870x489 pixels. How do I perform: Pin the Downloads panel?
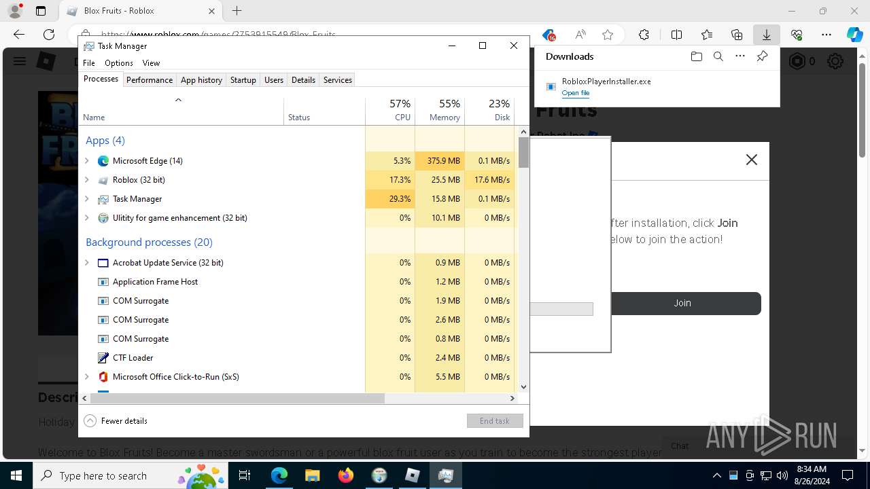[762, 56]
